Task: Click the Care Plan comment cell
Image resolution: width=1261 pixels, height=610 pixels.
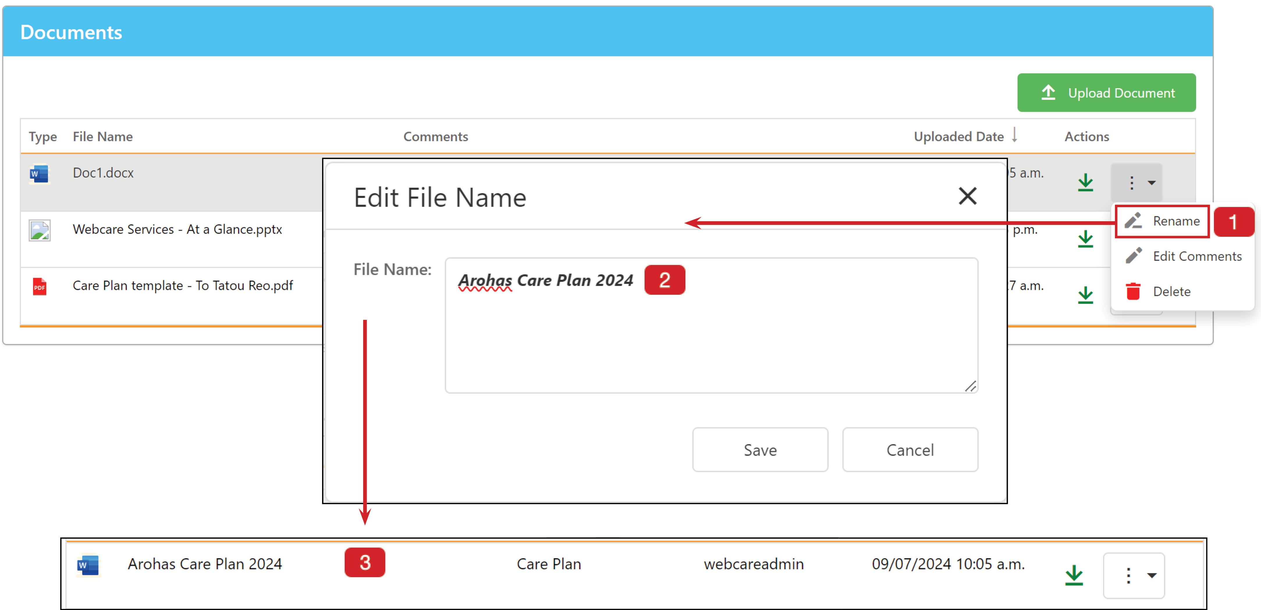Action: [x=549, y=564]
